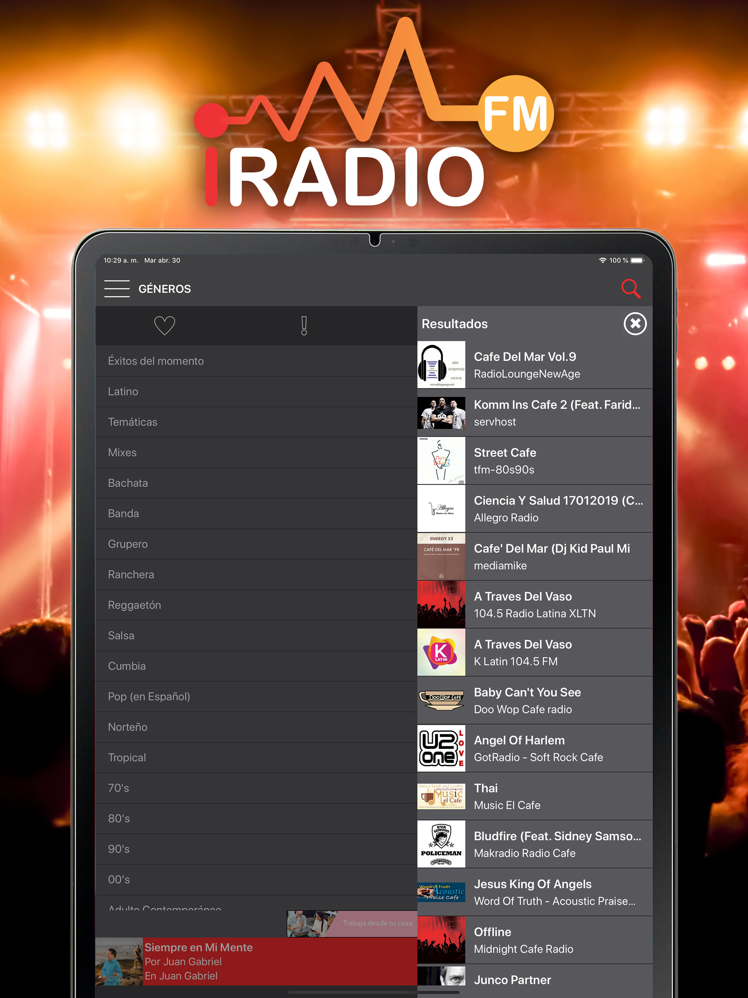Viewport: 748px width, 998px height.
Task: Tap the K Latin 104.5 FM logo
Action: pos(441,652)
